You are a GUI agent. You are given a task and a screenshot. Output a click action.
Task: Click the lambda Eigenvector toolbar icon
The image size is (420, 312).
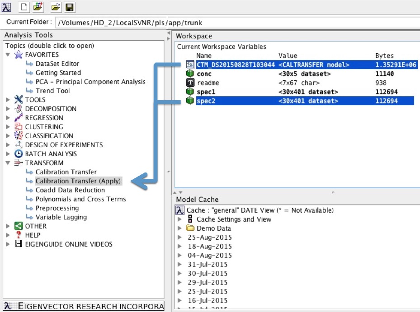7,6
